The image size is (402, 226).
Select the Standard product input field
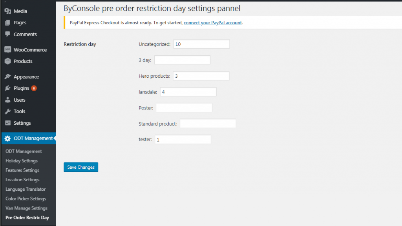tap(208, 124)
